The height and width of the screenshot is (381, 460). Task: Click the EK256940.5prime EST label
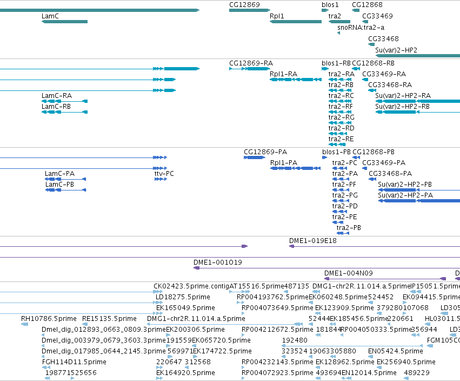point(406,362)
